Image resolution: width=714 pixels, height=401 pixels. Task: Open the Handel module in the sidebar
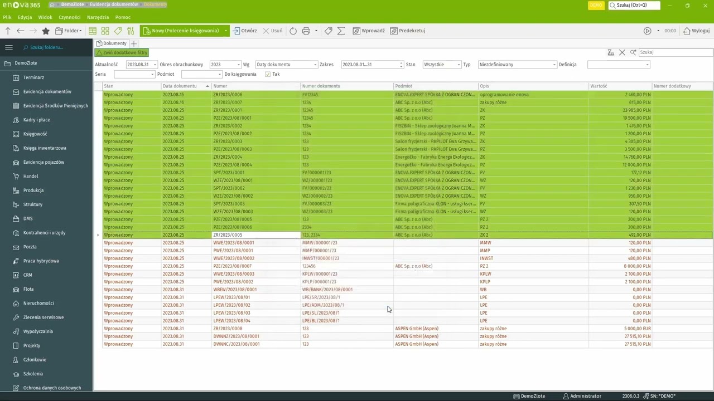coord(31,176)
